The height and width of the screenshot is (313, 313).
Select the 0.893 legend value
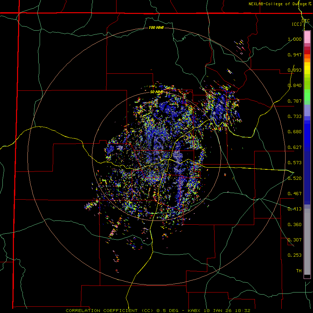tap(295, 70)
